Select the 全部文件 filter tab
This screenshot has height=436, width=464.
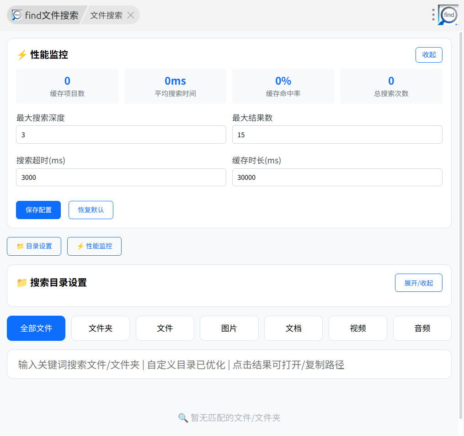pos(36,328)
